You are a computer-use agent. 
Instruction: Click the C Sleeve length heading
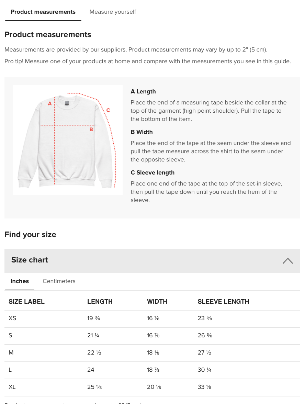(152, 173)
